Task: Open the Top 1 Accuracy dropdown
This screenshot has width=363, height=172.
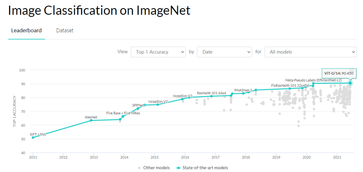Action: tap(158, 52)
